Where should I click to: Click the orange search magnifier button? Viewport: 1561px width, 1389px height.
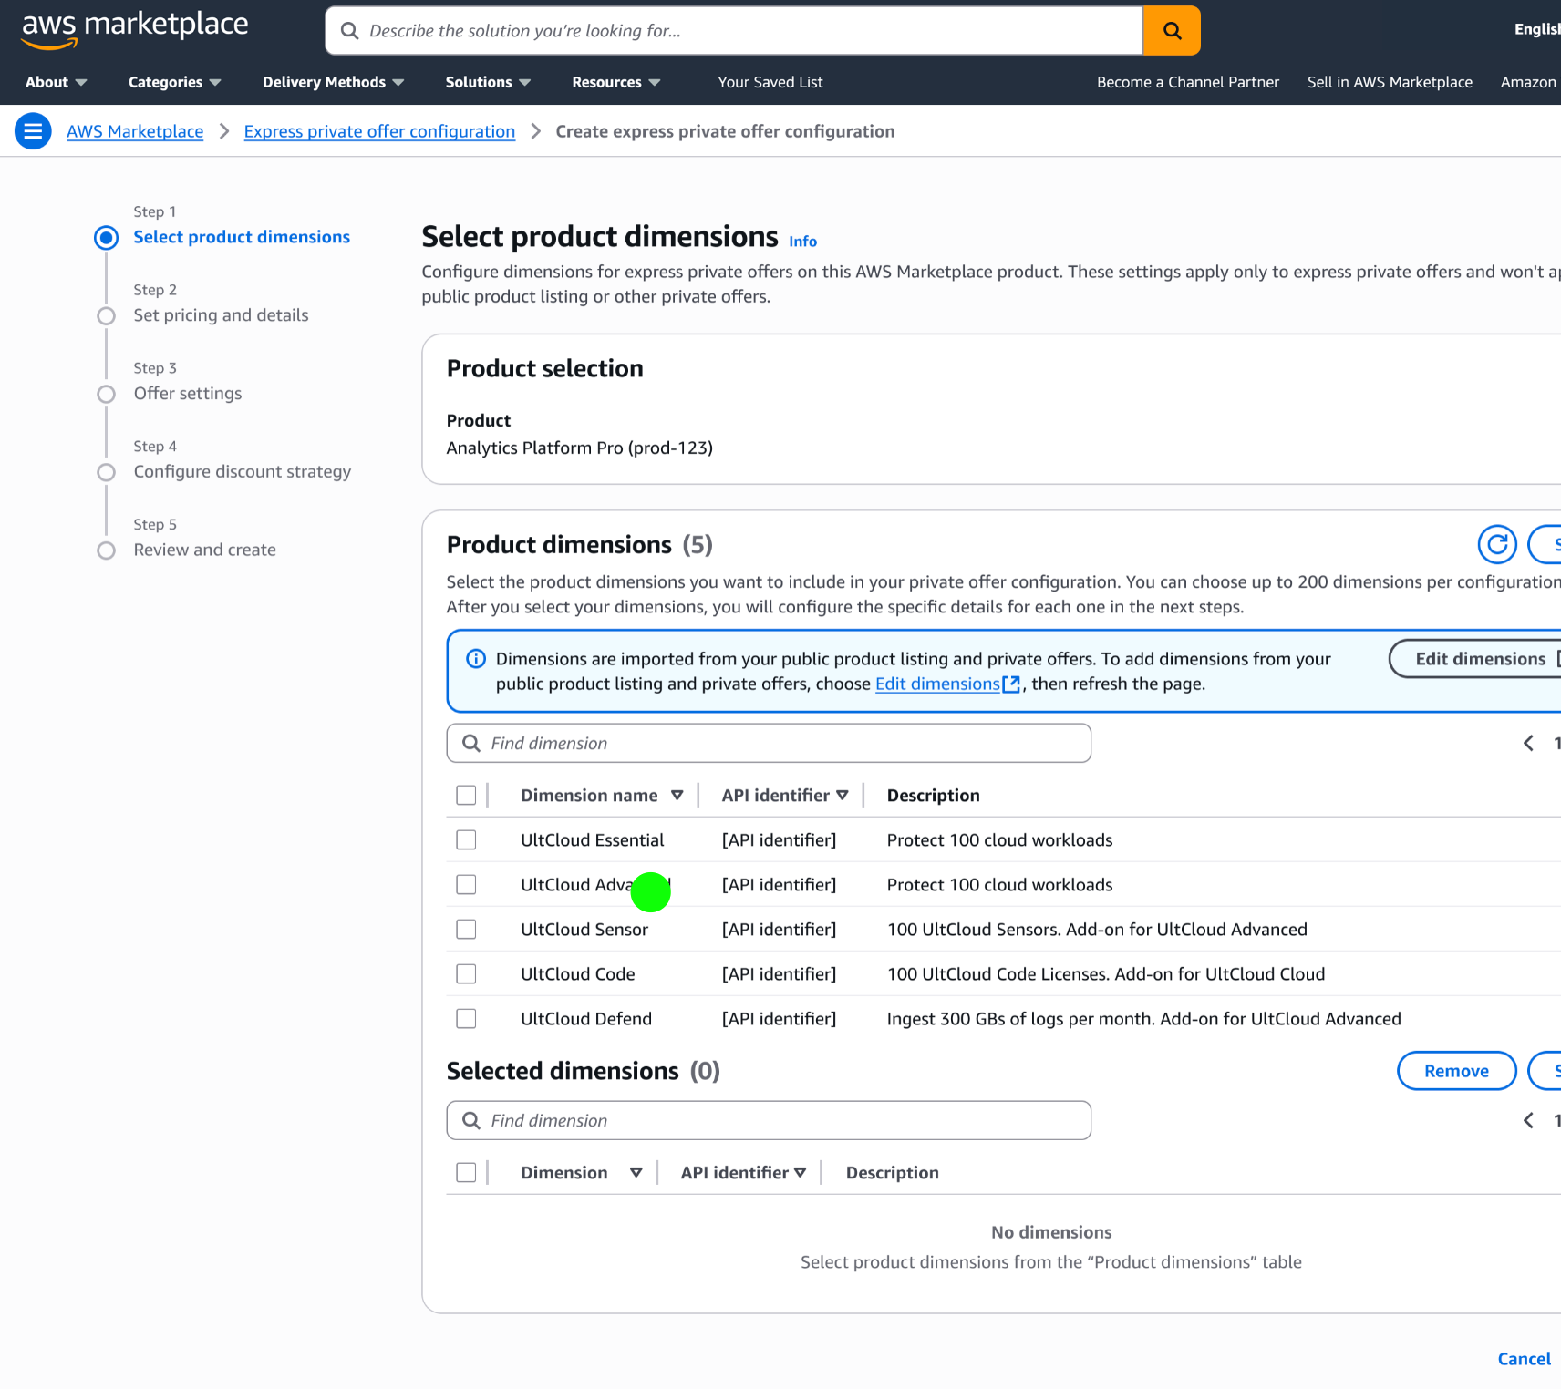click(x=1172, y=31)
